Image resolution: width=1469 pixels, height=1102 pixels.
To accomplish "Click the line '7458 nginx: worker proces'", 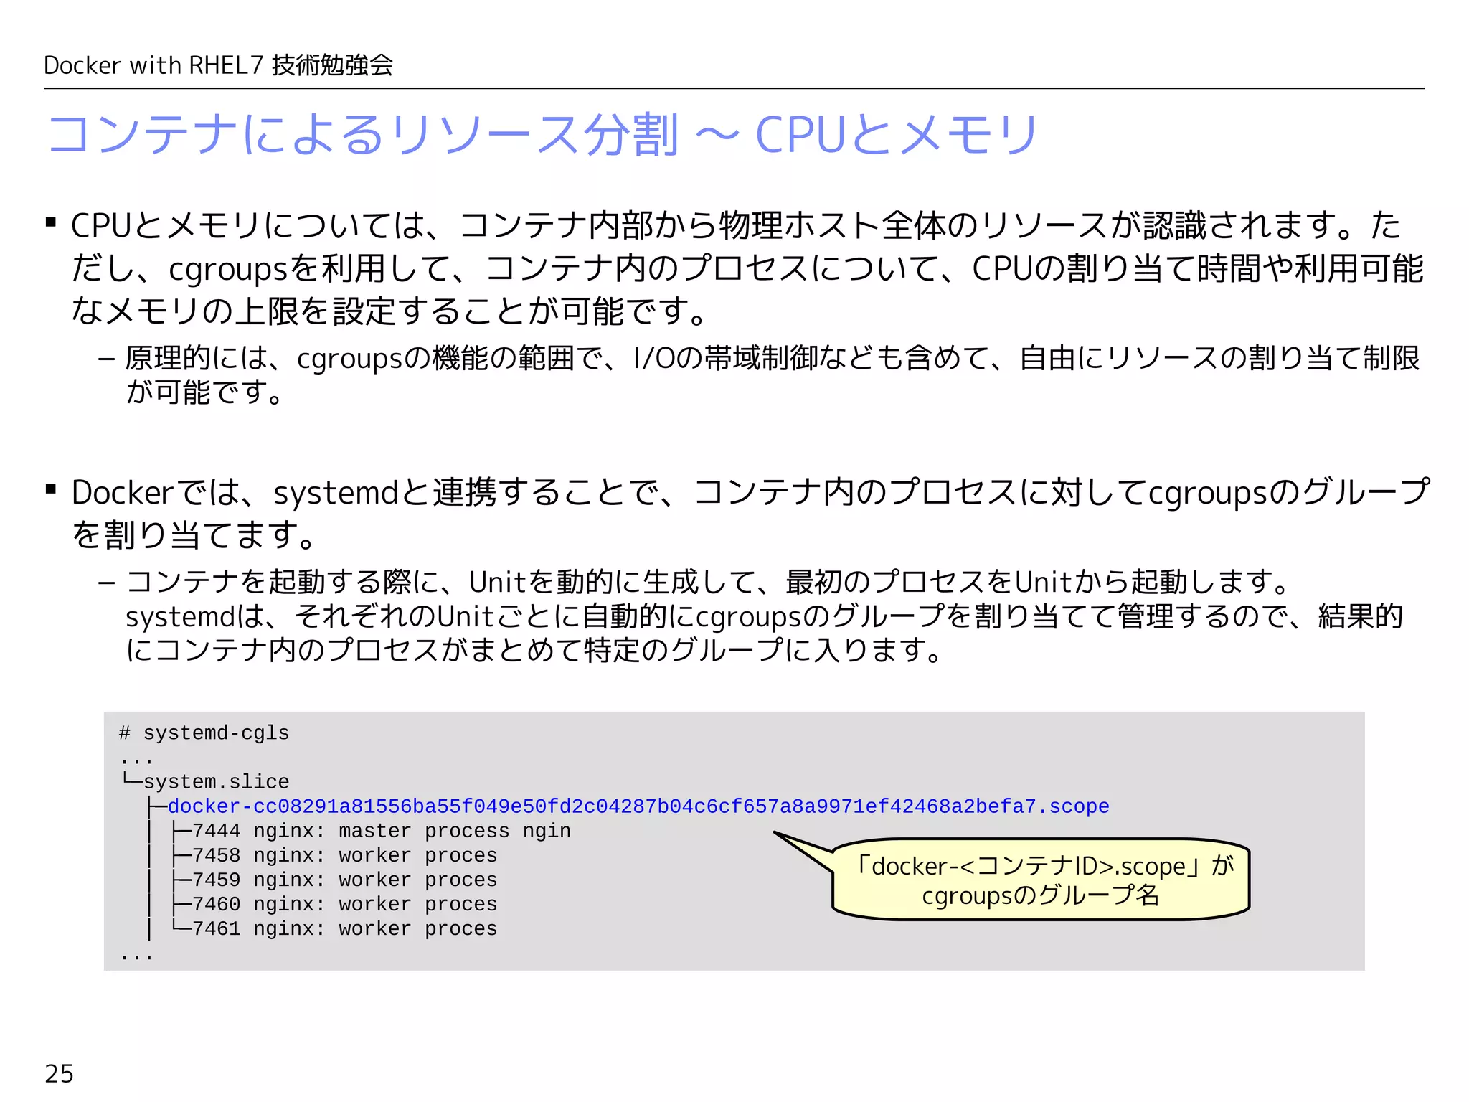I will point(344,855).
